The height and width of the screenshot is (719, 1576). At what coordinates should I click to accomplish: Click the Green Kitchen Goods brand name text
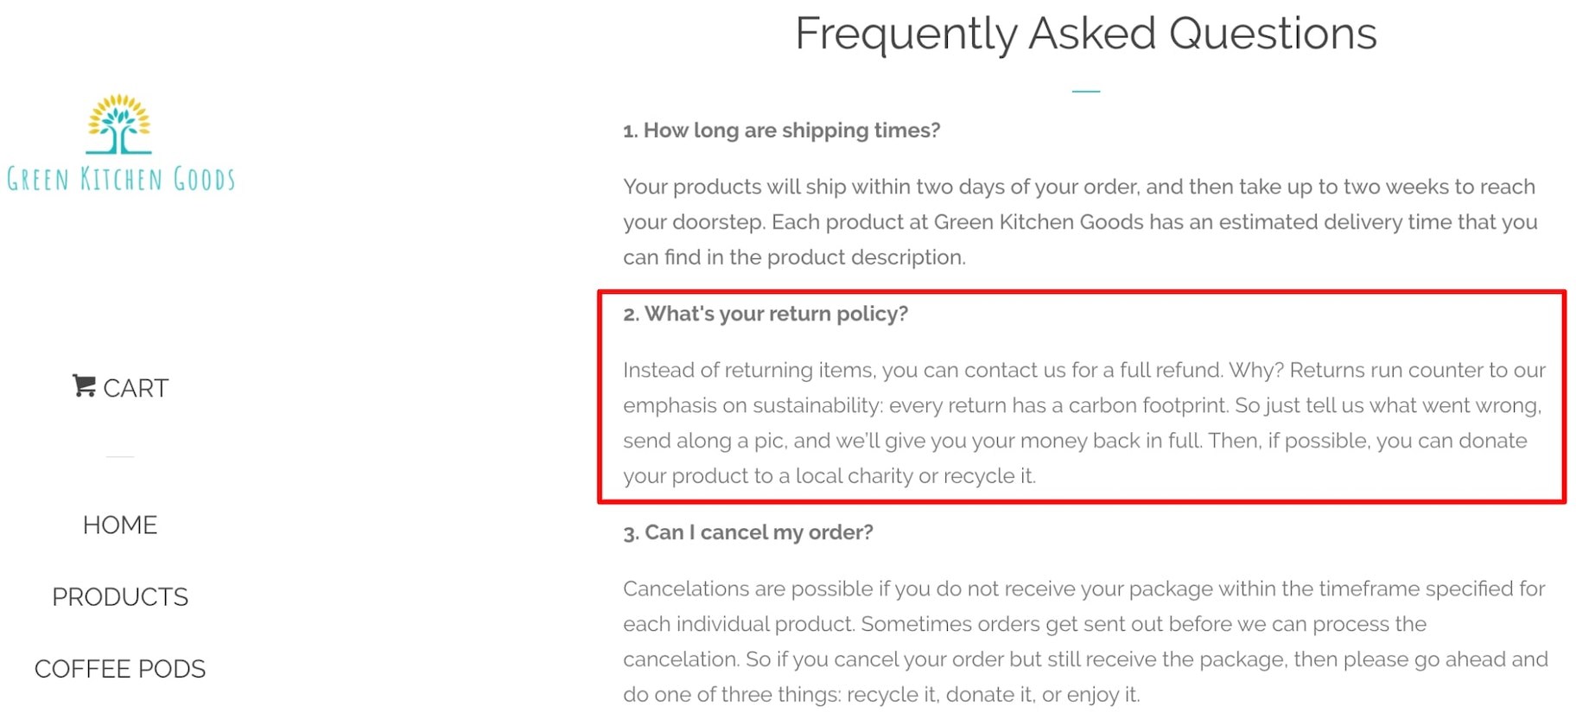121,179
